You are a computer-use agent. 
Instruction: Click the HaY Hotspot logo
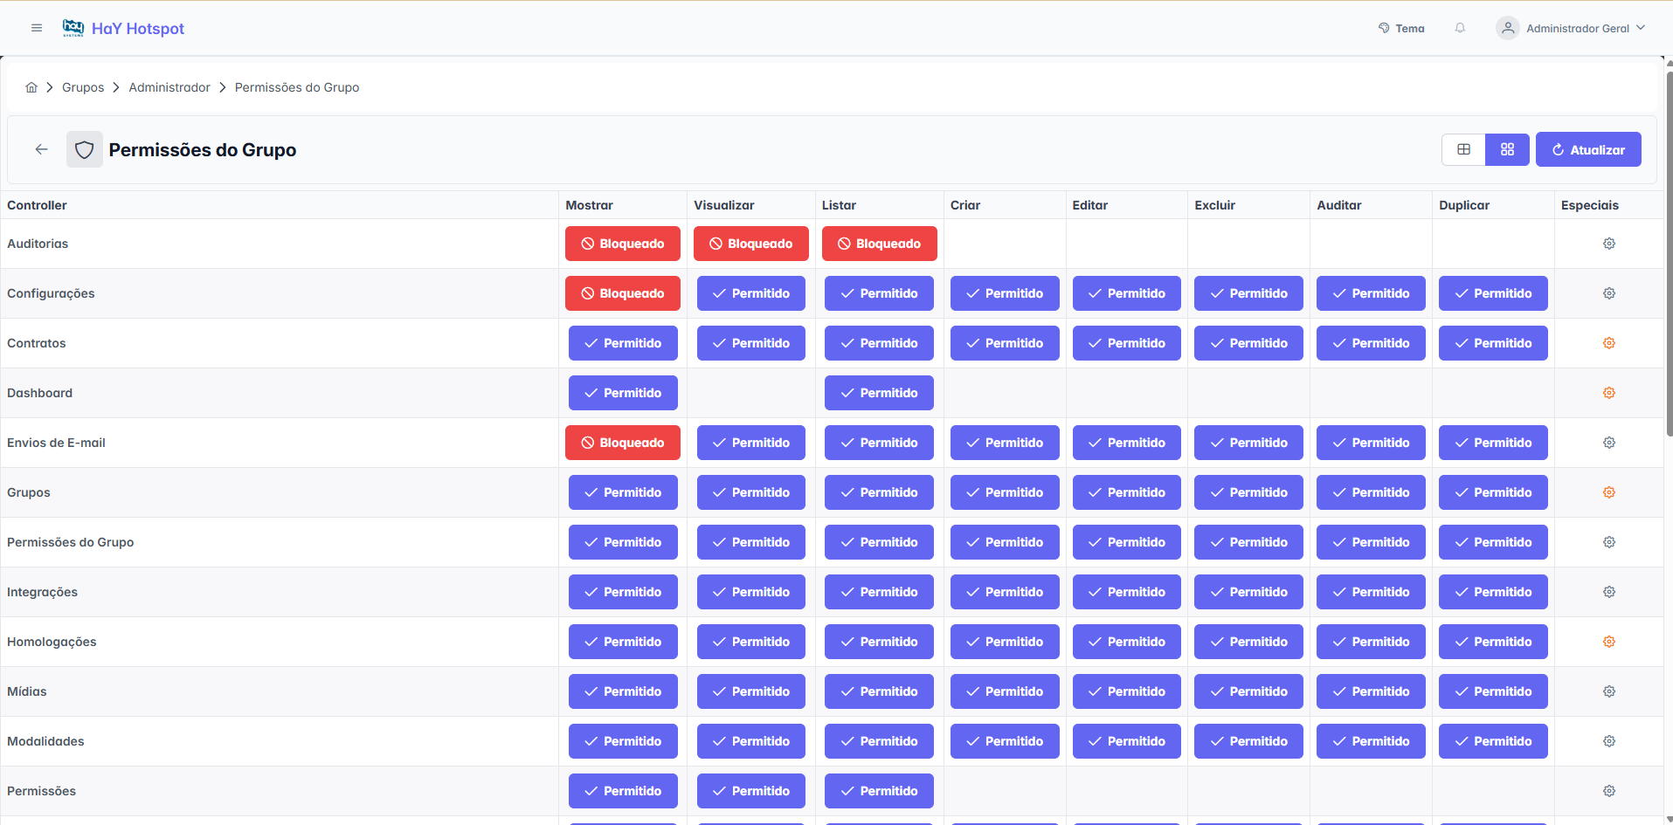point(123,28)
